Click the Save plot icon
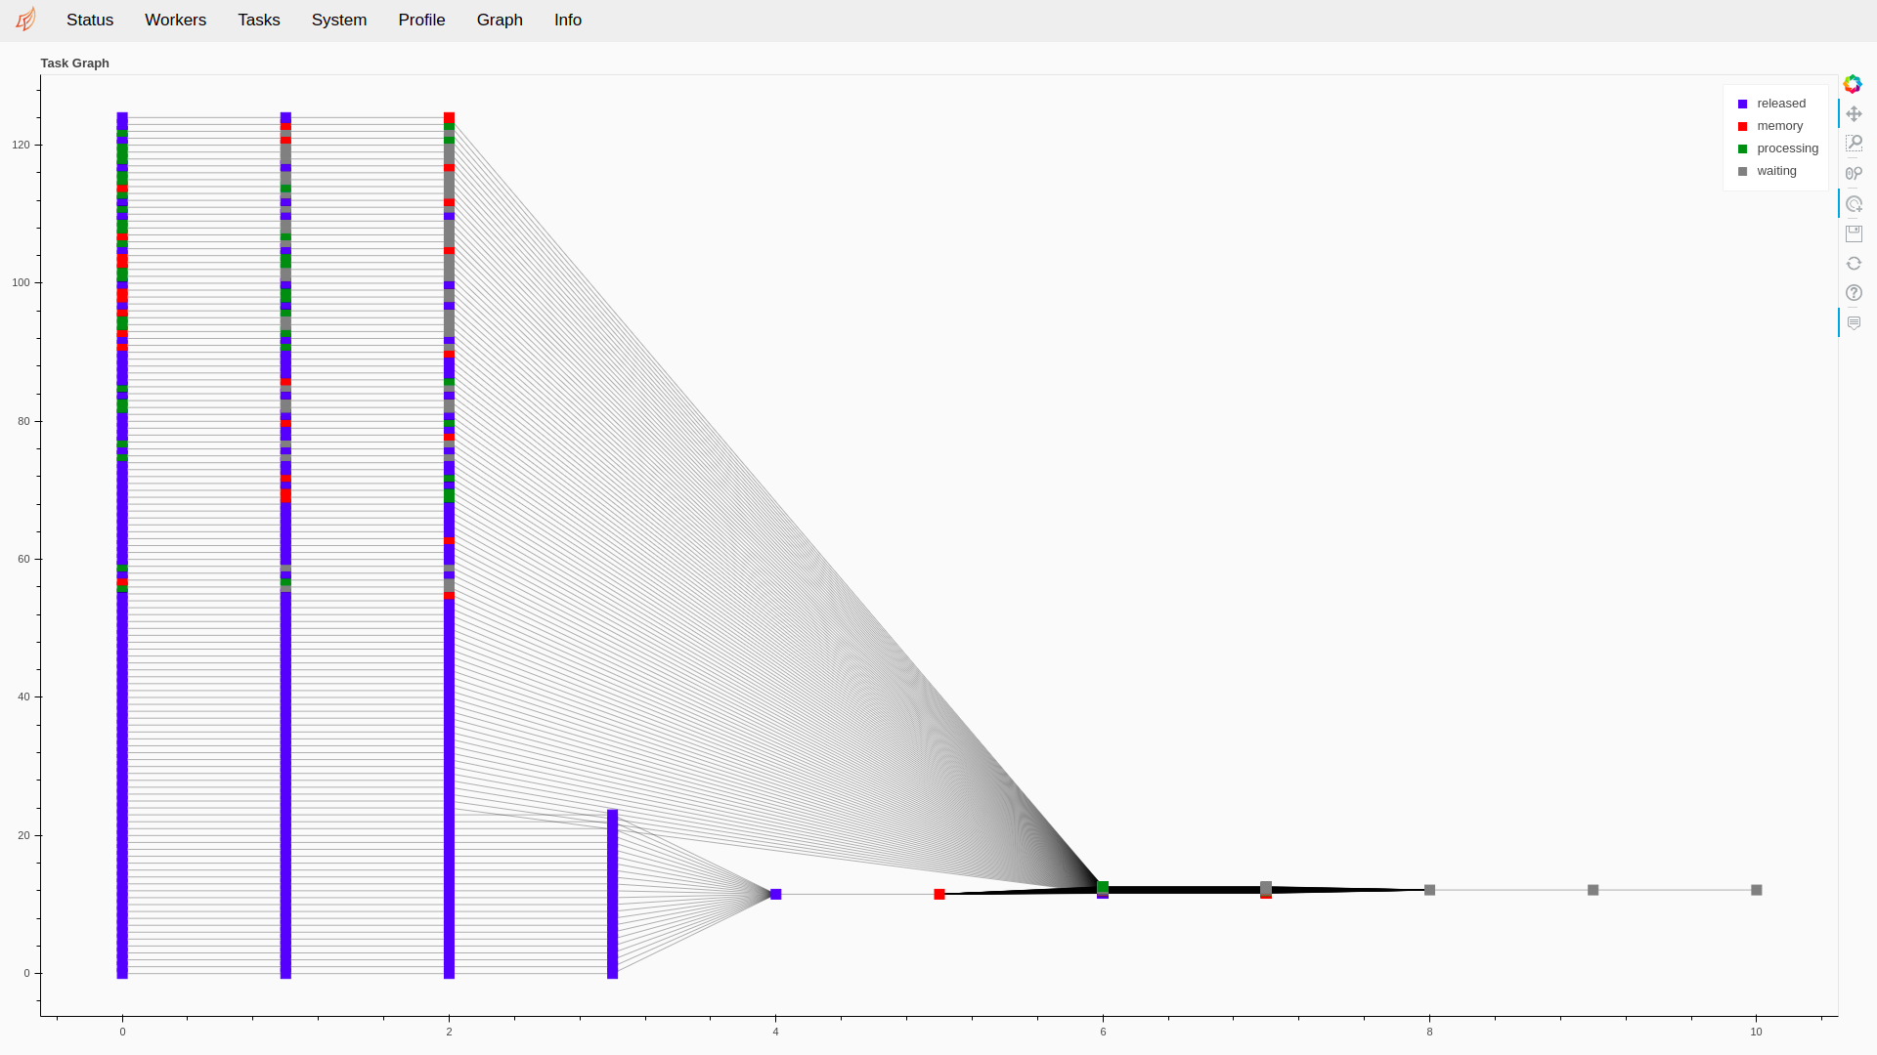The image size is (1877, 1055). [x=1854, y=233]
